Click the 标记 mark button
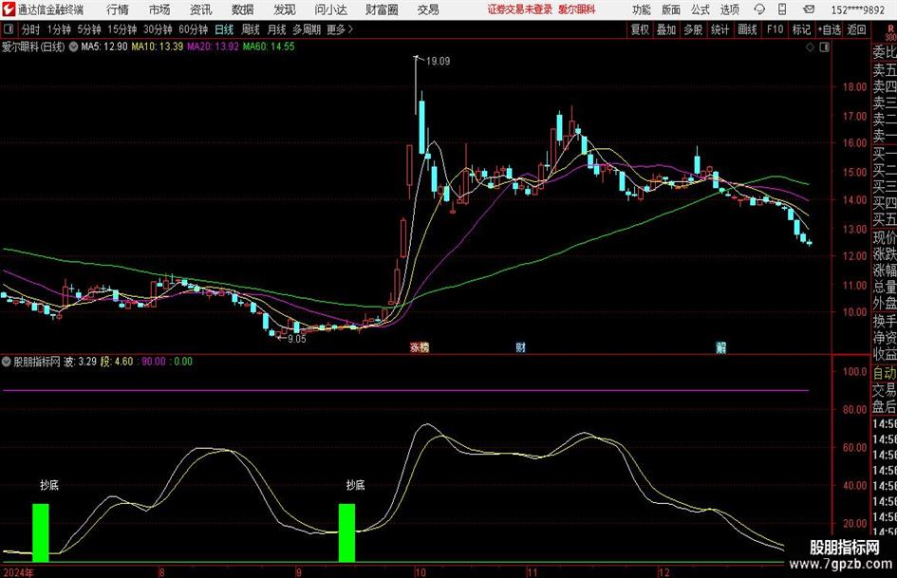Screen dimensions: 897x578 point(801,29)
